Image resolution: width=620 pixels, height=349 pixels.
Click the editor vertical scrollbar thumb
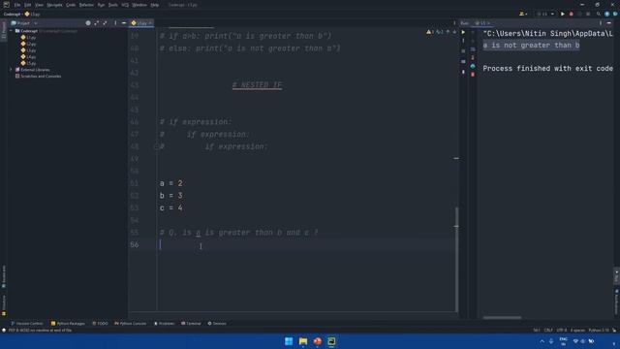tap(456, 259)
